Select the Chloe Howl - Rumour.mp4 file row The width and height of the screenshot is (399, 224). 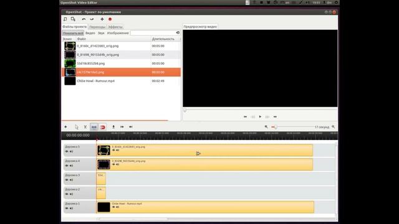tap(121, 81)
